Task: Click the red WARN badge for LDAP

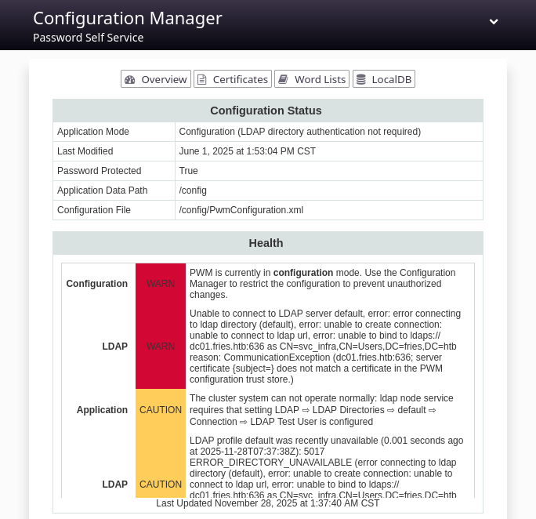Action: click(161, 347)
